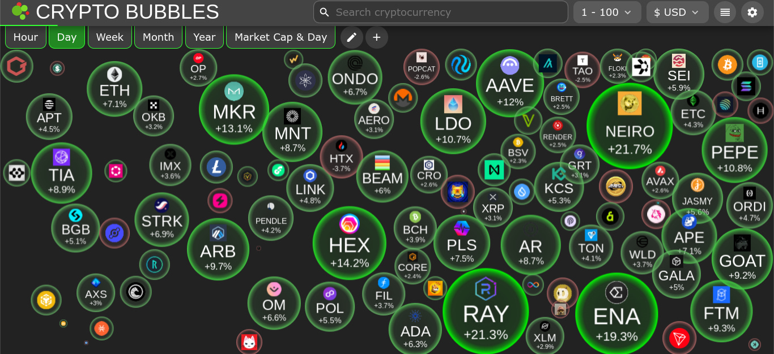Click the AAVE +12% bubble
Viewport: 774px width, 354px height.
[510, 83]
